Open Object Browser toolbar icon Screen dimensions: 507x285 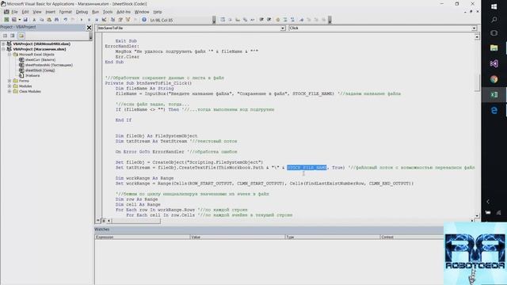click(128, 20)
